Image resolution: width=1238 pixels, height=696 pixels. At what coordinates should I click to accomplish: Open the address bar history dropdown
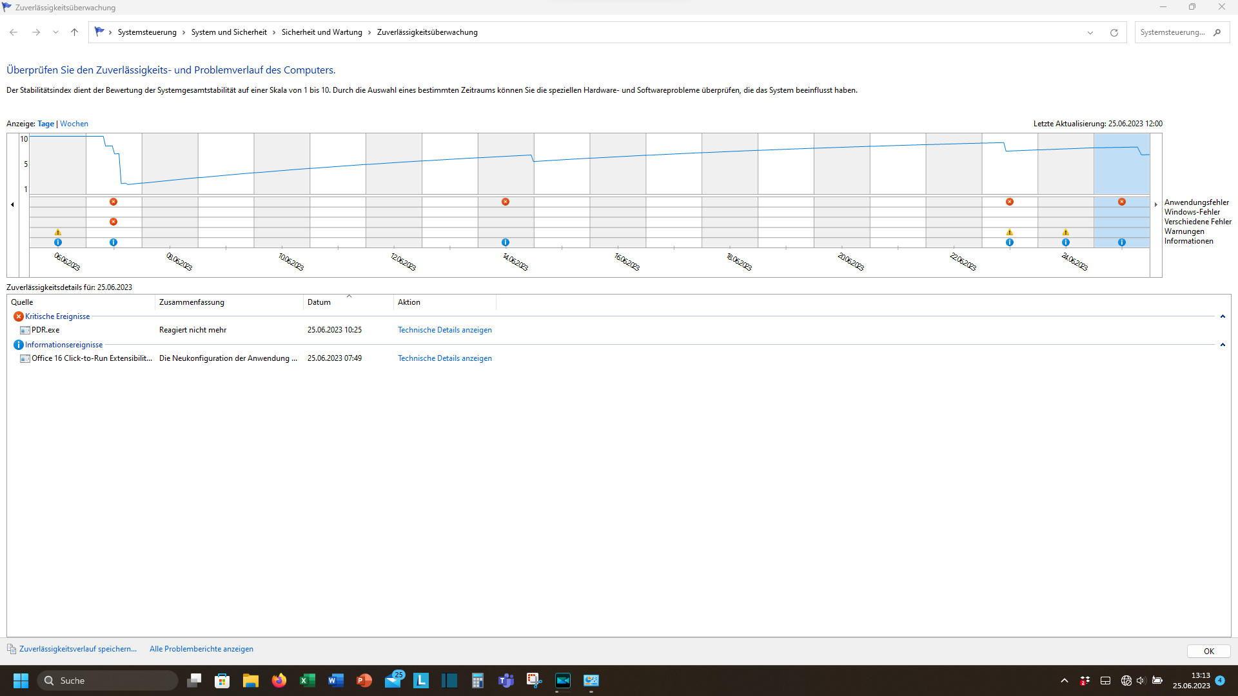[1090, 33]
